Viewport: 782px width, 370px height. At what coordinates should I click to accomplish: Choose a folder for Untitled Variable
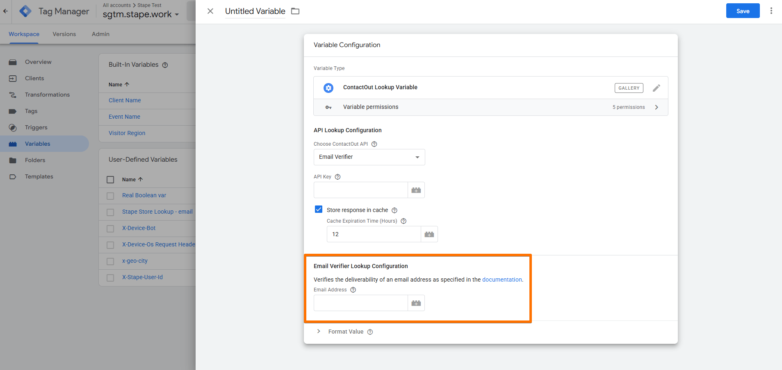(295, 11)
